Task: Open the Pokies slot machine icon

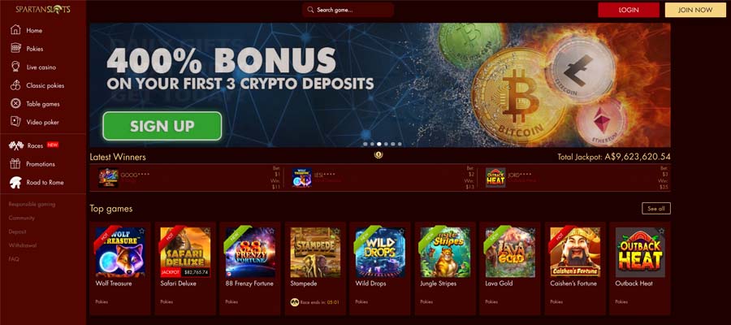Action: (x=16, y=48)
